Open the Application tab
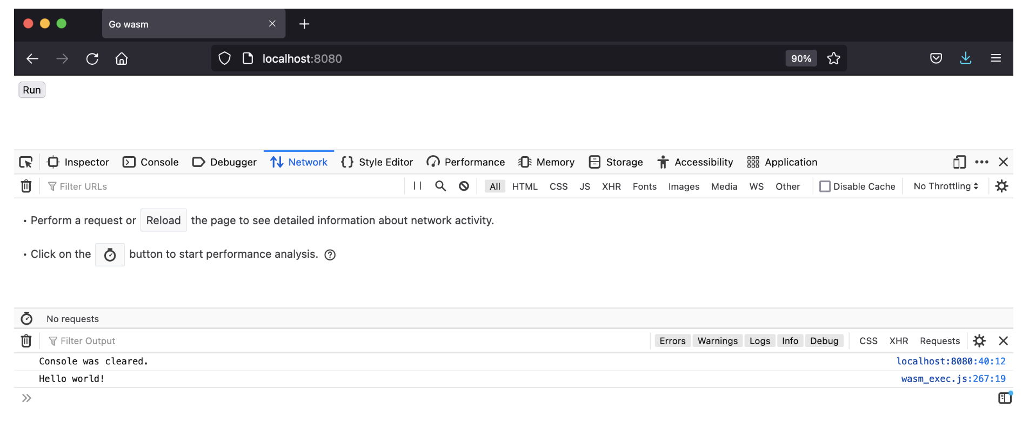The width and height of the screenshot is (1029, 428). [x=782, y=162]
